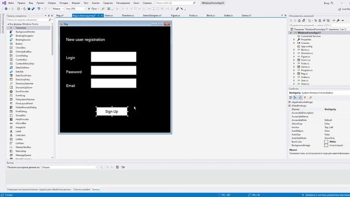Click the Properties page icon in Properties window
This screenshot has width=350, height=197.
pos(300,97)
